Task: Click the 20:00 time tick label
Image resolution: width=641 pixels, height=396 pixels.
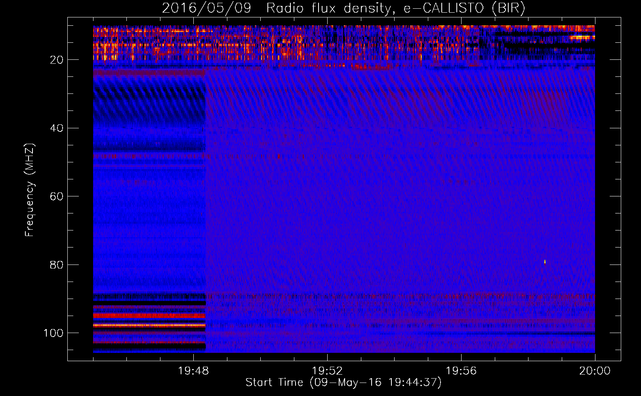Action: pyautogui.click(x=595, y=371)
